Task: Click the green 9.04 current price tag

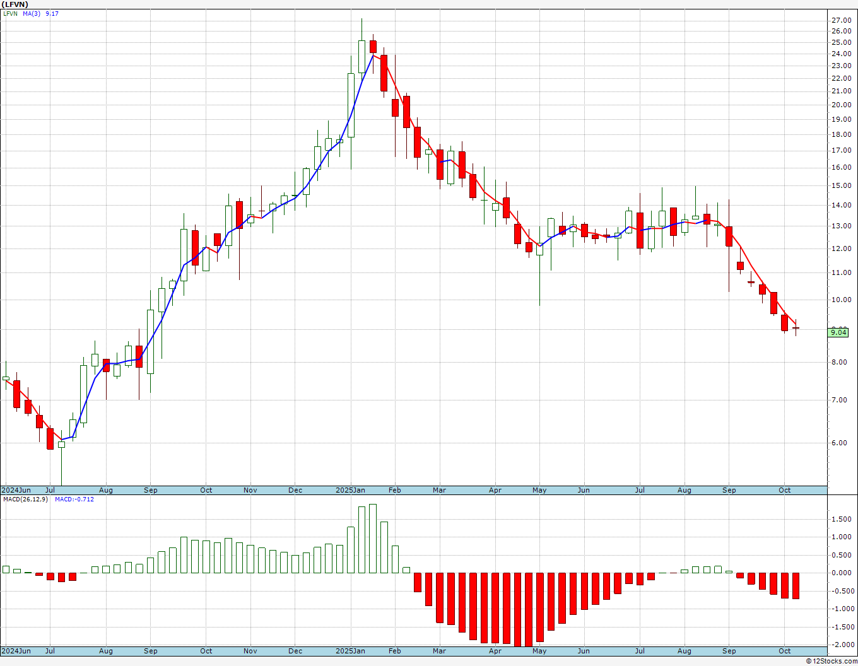Action: [838, 332]
